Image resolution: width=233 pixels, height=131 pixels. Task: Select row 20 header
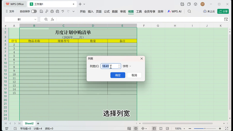coord(5,100)
